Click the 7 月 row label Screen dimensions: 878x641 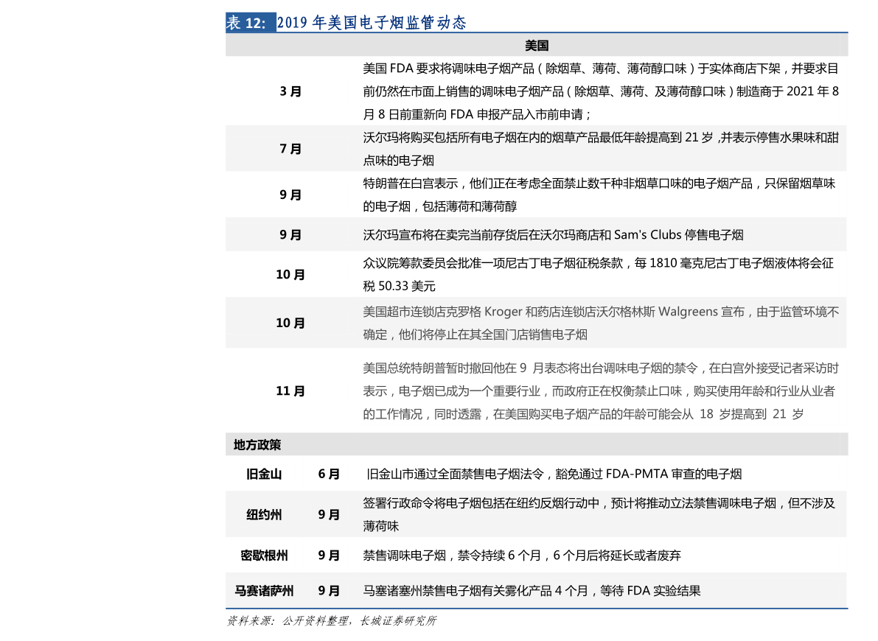(290, 148)
